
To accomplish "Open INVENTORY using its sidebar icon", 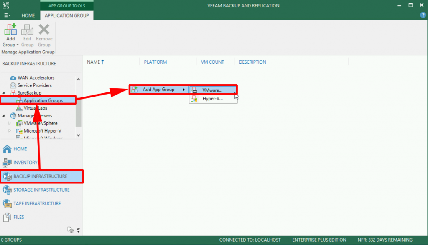I will 7,162.
